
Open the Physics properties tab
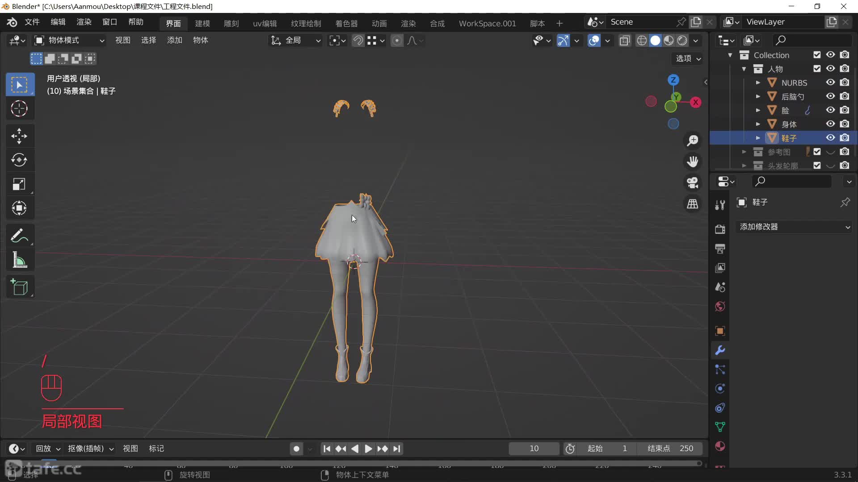720,389
